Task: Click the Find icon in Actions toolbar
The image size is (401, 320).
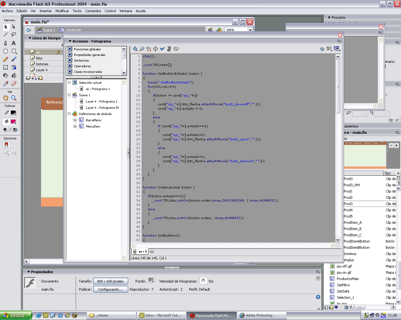Action: tap(142, 49)
